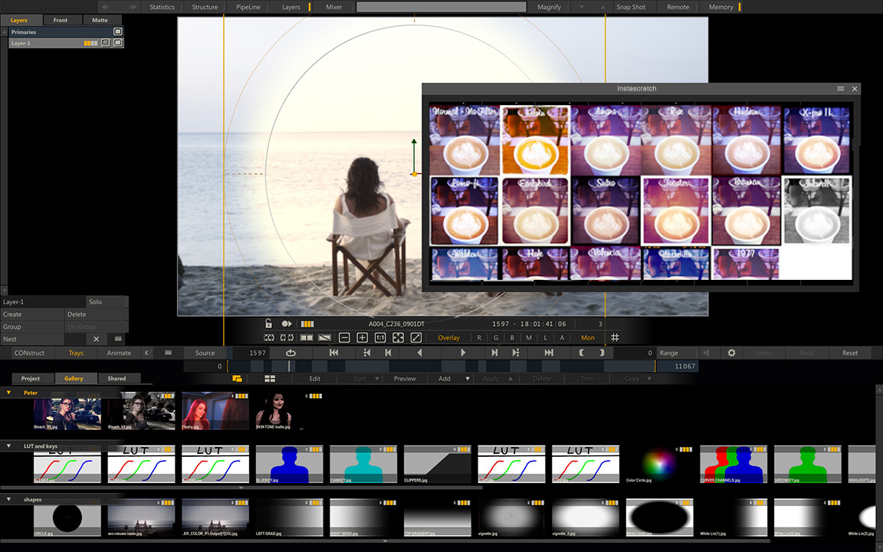Click the Reset button

(850, 353)
